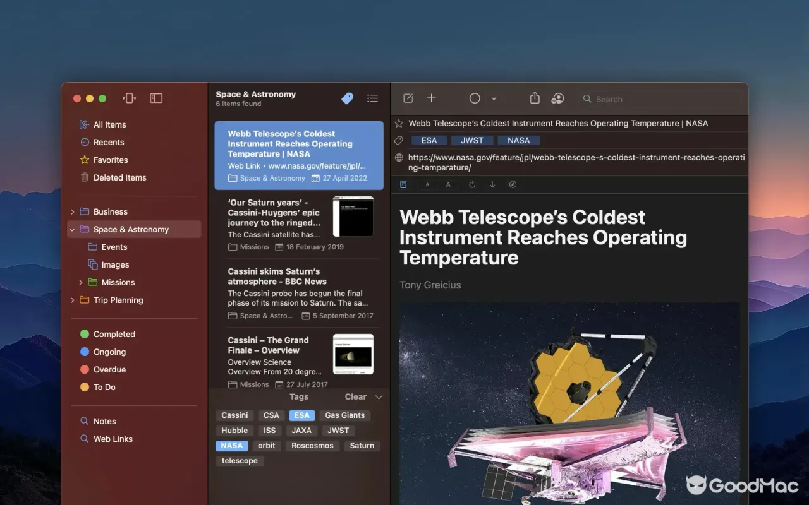Click the compose new note icon
809x505 pixels.
click(x=408, y=98)
